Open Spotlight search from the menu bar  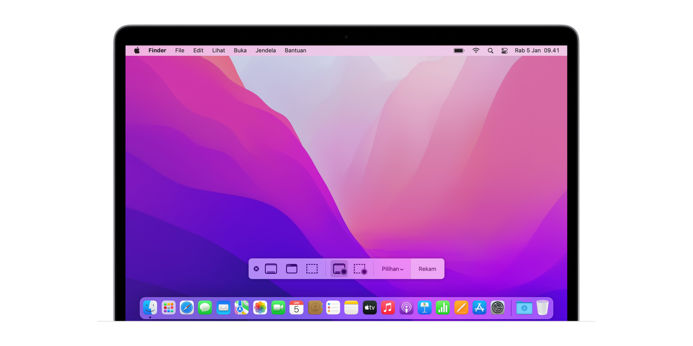coord(490,50)
